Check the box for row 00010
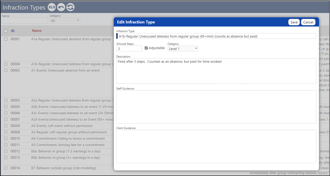This screenshot has width=330, height=176. click(x=6, y=139)
